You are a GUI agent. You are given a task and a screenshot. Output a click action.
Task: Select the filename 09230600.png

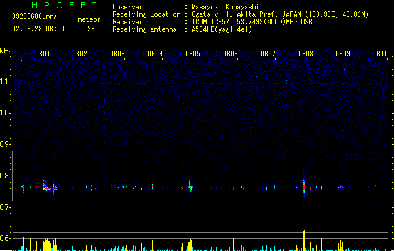coord(35,16)
